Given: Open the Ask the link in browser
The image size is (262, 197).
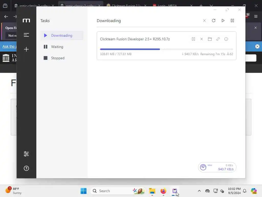Looking at the screenshot, I should click(9, 46).
